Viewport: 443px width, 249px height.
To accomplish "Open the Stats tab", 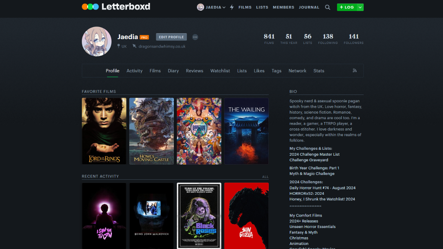I will pos(319,71).
